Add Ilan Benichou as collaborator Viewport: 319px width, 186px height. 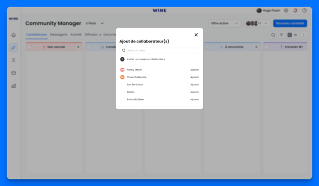click(194, 84)
